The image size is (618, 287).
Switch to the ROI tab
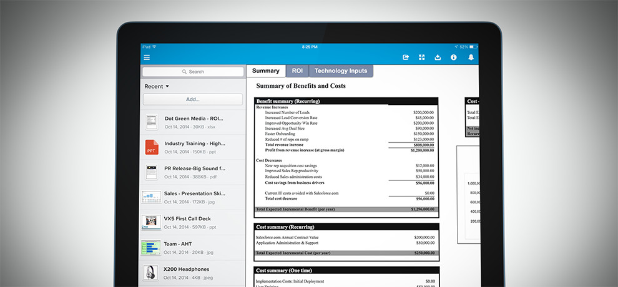coord(297,71)
